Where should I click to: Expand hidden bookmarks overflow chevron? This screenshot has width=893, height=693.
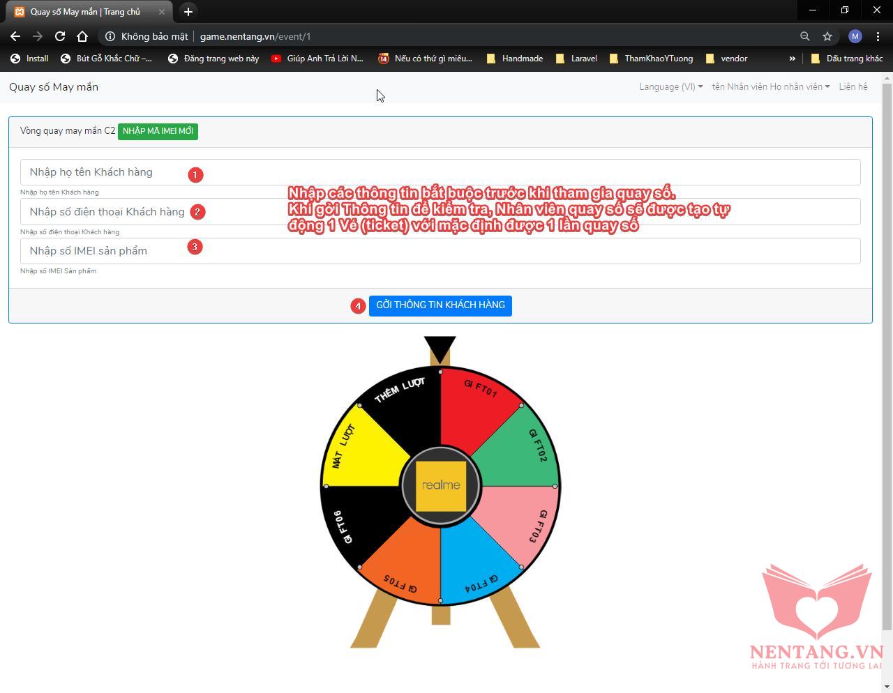pos(792,59)
